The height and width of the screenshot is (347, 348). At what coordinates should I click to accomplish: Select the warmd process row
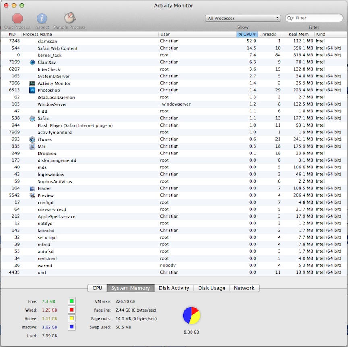(174, 266)
